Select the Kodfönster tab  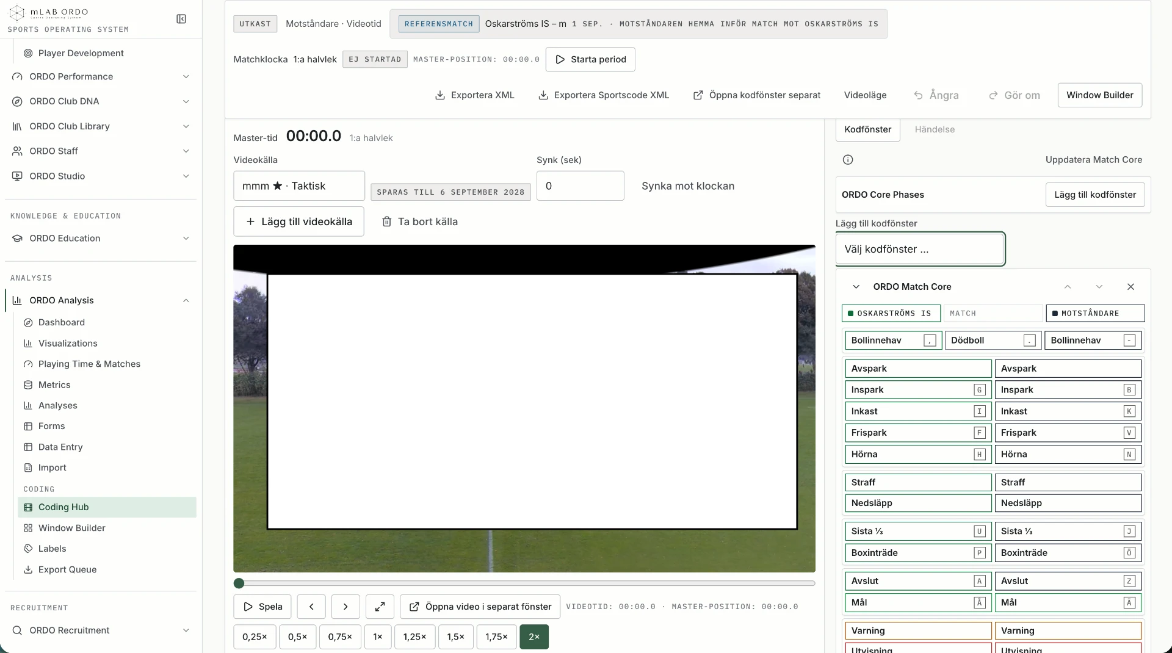point(867,129)
